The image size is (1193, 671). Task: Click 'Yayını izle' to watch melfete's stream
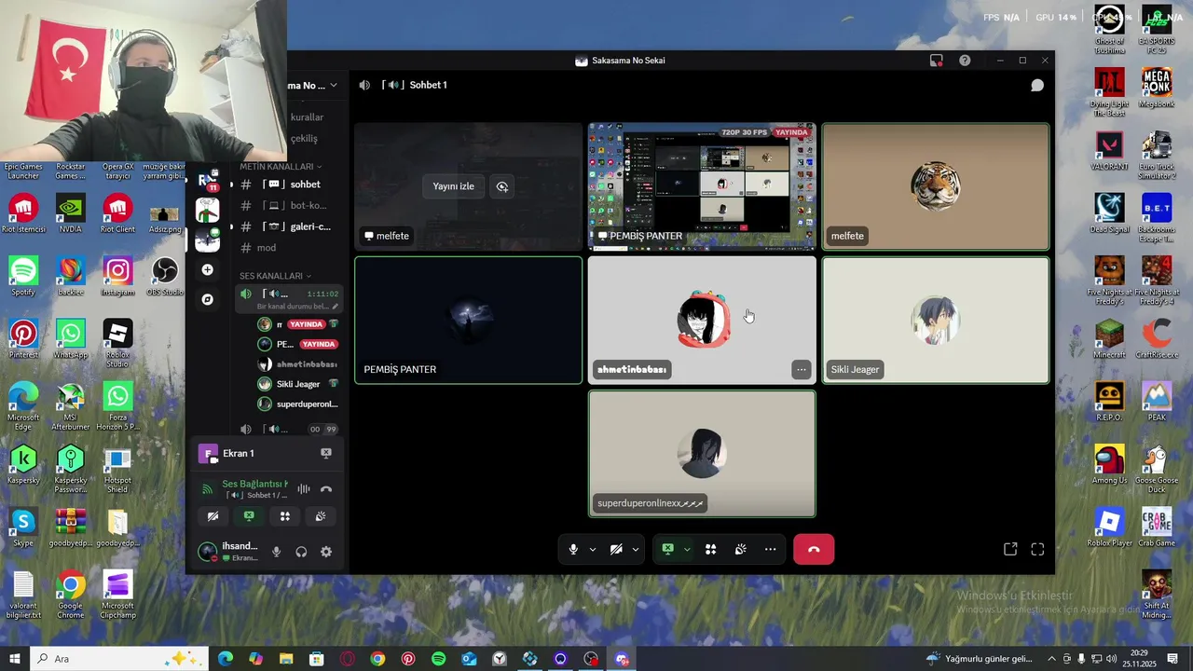tap(454, 186)
